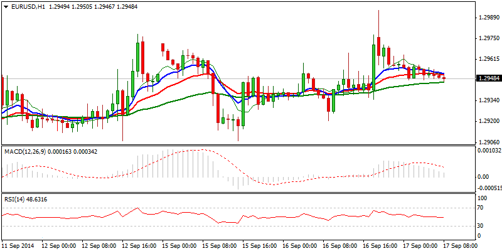Click the 1.29615 price scale label
The width and height of the screenshot is (502, 251).
488,59
